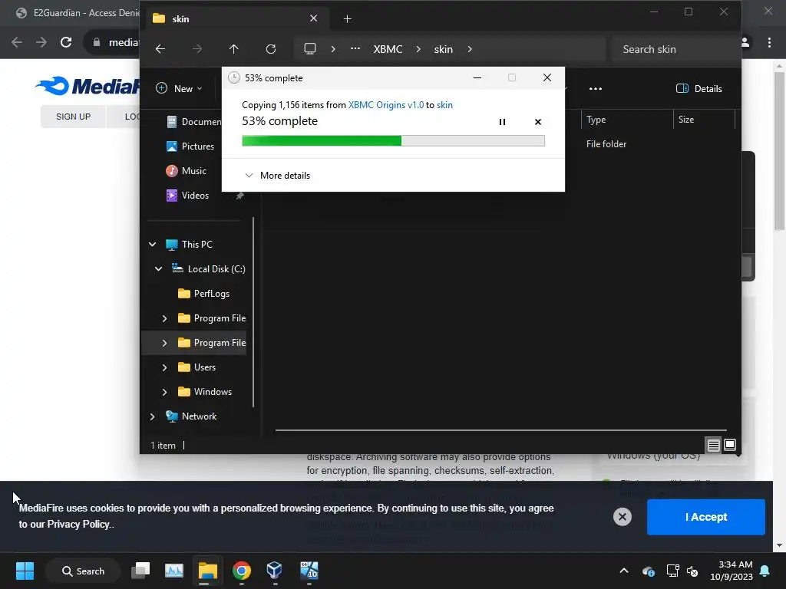Open the Windows Start menu

point(25,571)
